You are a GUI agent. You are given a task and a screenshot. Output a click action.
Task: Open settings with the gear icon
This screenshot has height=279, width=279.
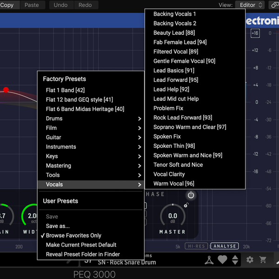click(x=250, y=260)
